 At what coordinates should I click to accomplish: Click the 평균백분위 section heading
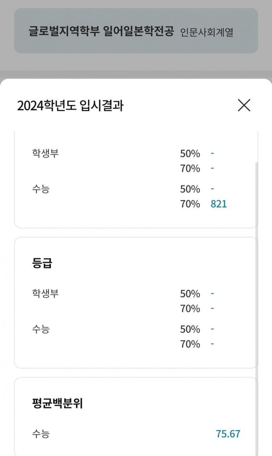point(57,403)
